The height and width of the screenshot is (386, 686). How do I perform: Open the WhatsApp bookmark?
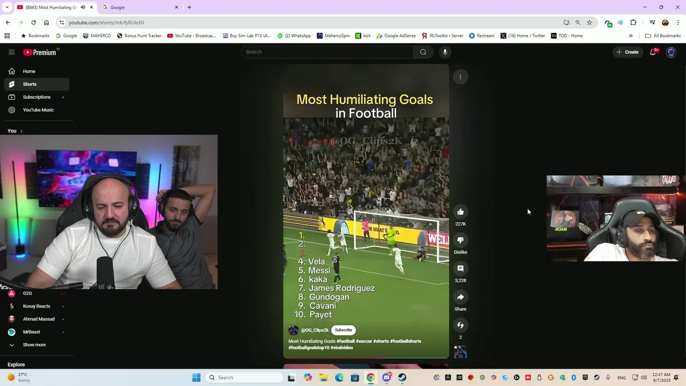(294, 36)
